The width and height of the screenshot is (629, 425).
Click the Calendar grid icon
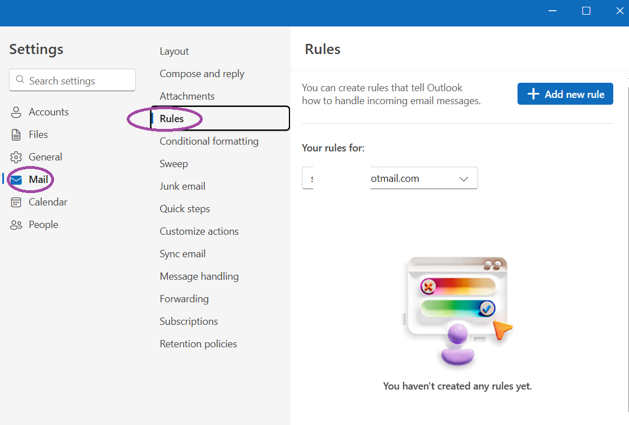pos(16,203)
